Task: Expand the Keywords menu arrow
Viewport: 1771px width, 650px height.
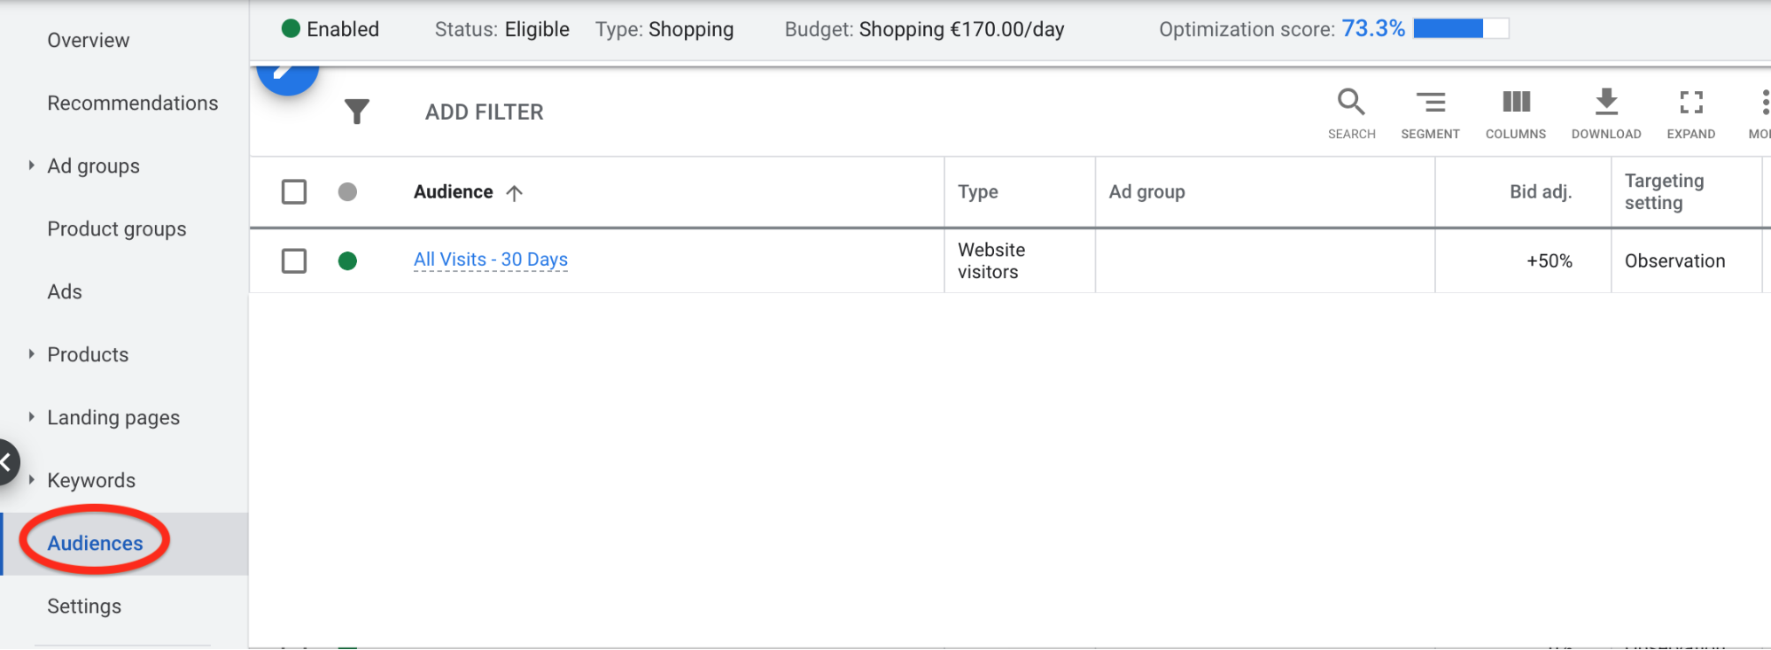Action: coord(31,480)
